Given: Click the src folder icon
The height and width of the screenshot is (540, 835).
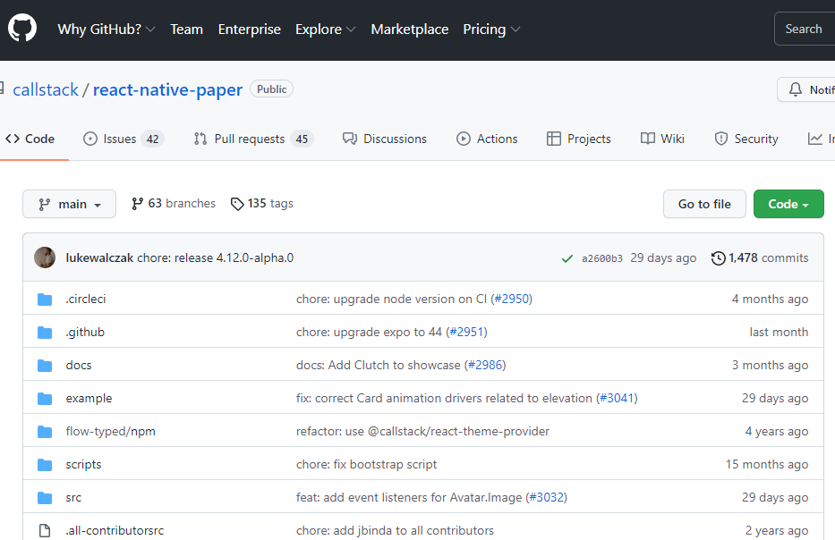Looking at the screenshot, I should coord(45,498).
